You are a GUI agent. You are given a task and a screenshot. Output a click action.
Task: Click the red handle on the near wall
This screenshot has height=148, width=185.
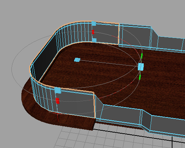[57, 101]
